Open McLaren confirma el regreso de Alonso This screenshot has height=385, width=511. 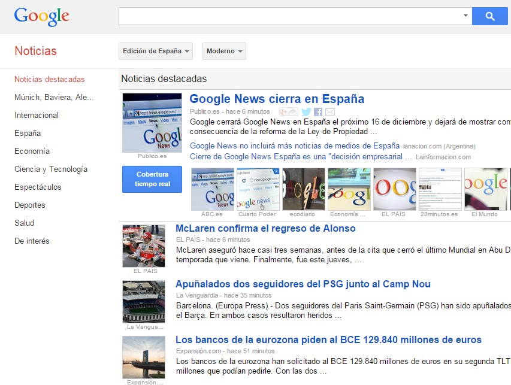click(265, 228)
